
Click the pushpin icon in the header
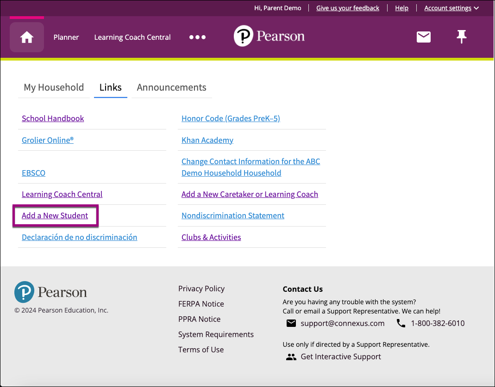coord(461,37)
